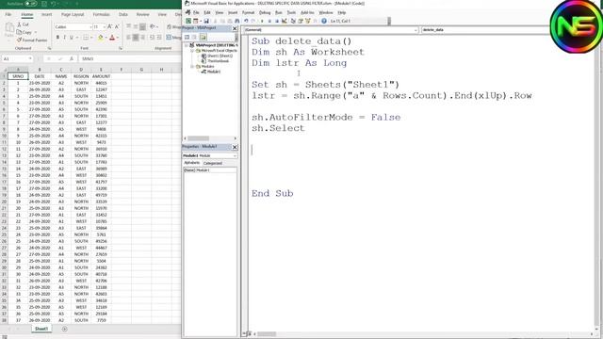Open the Module1 Module properties object dropdown
The height and width of the screenshot is (339, 603).
click(x=235, y=155)
